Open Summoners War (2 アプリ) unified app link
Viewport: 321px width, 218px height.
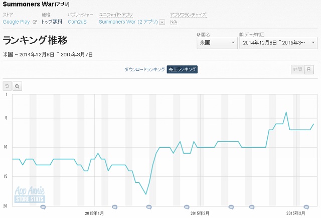pyautogui.click(x=128, y=22)
